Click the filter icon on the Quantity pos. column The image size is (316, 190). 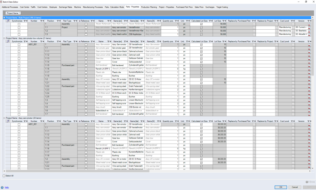[176, 21]
